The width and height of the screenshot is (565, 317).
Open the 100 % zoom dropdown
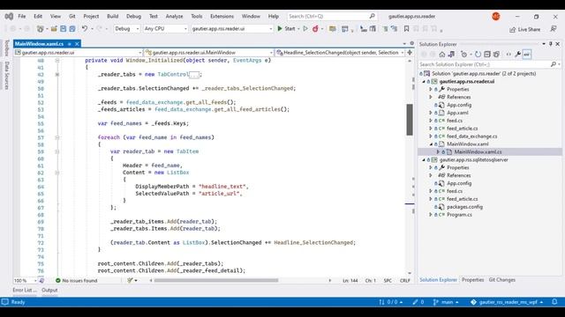pos(26,280)
